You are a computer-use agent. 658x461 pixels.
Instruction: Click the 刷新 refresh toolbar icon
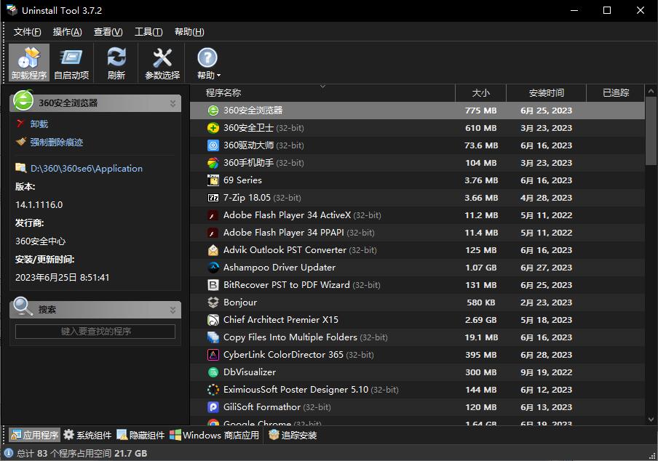click(116, 58)
